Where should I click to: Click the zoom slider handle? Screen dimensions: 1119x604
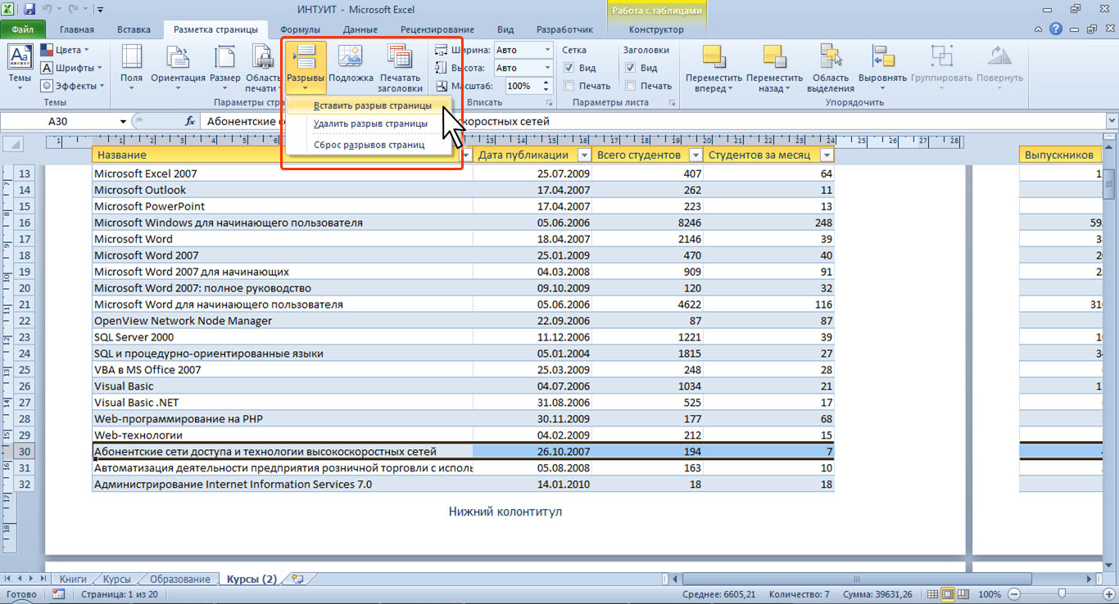point(1062,594)
